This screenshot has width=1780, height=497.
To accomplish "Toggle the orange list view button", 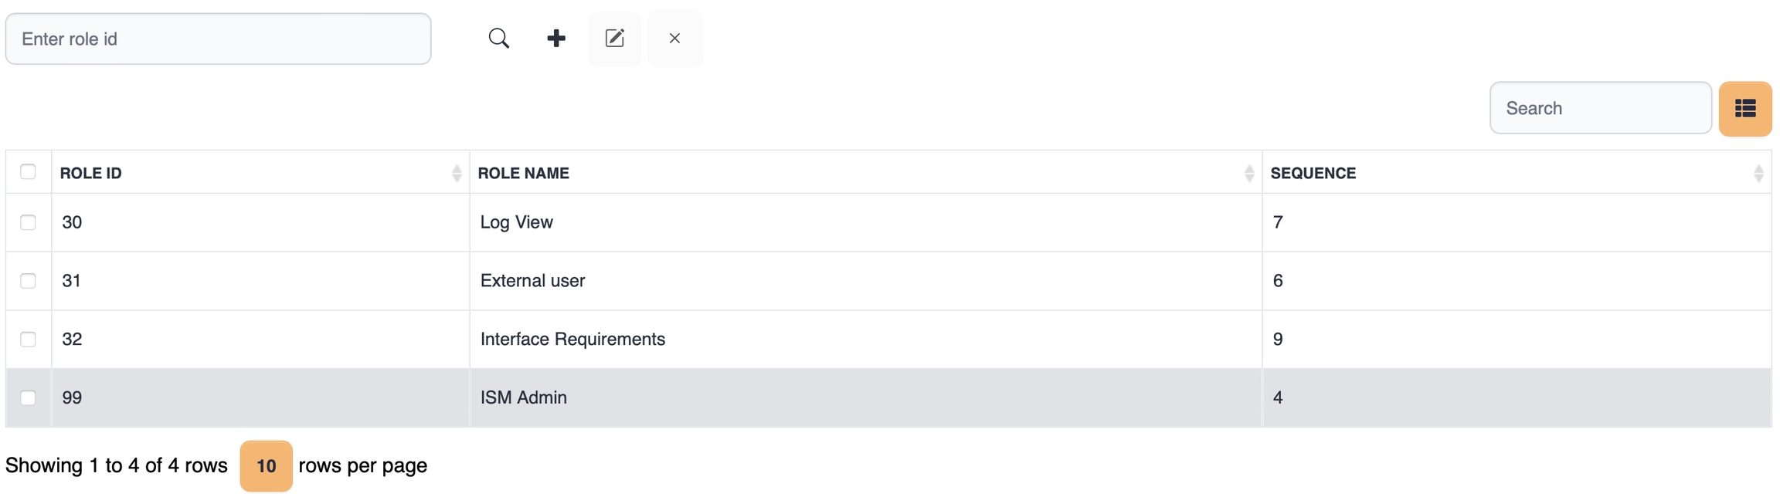I will coord(1744,109).
